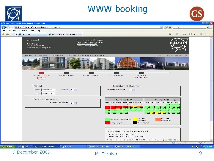
Task: Click Internet Explorer quick launch icon
Action: click(x=19, y=146)
